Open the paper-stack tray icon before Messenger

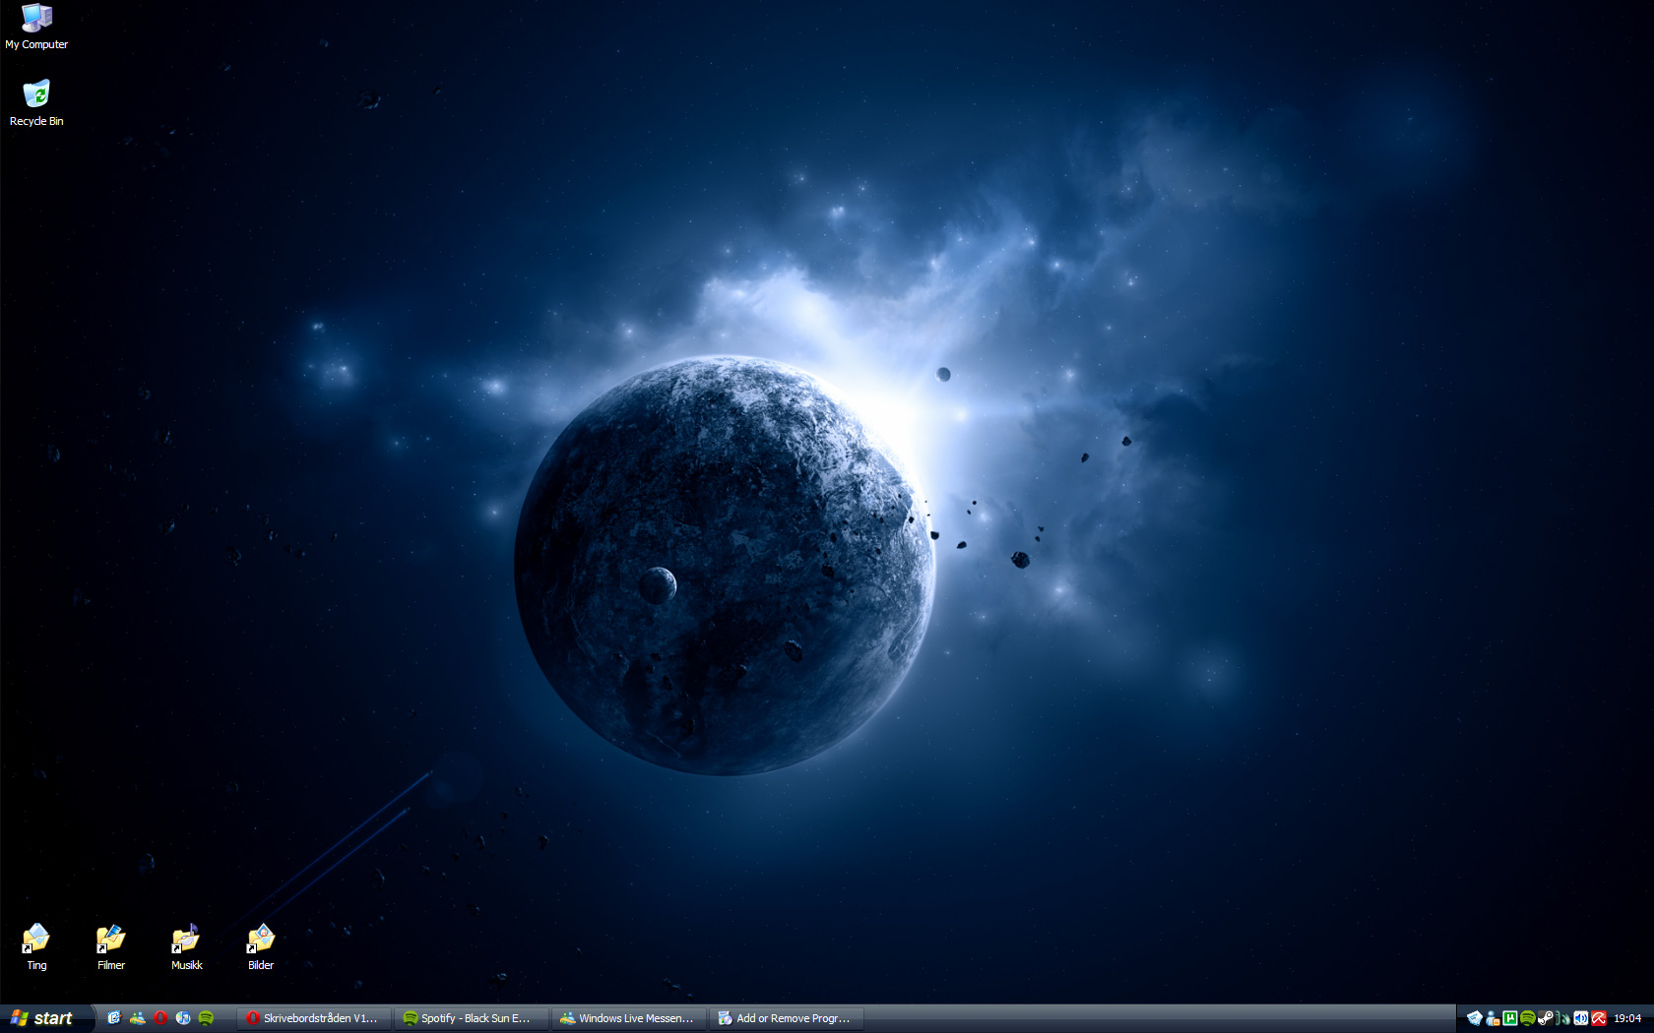click(1475, 1018)
